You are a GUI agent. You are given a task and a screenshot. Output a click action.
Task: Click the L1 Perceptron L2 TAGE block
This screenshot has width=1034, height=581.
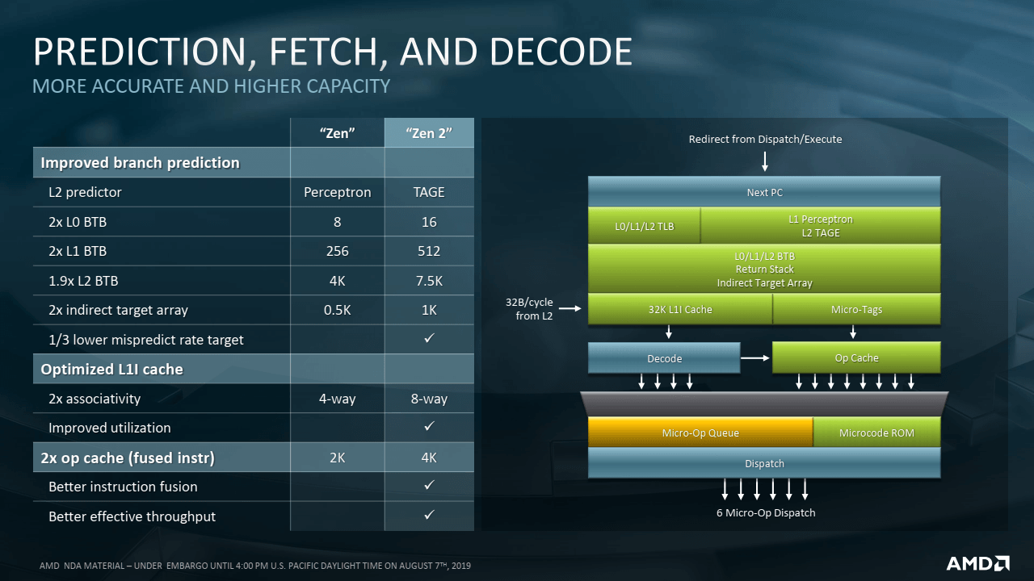(821, 226)
